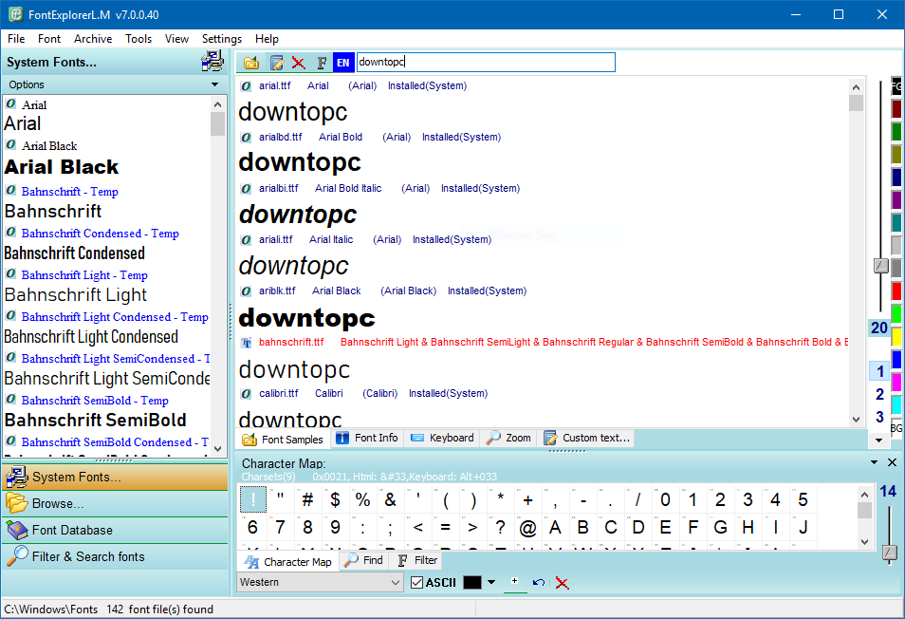
Task: Select the bright red color swatch
Action: (x=896, y=291)
